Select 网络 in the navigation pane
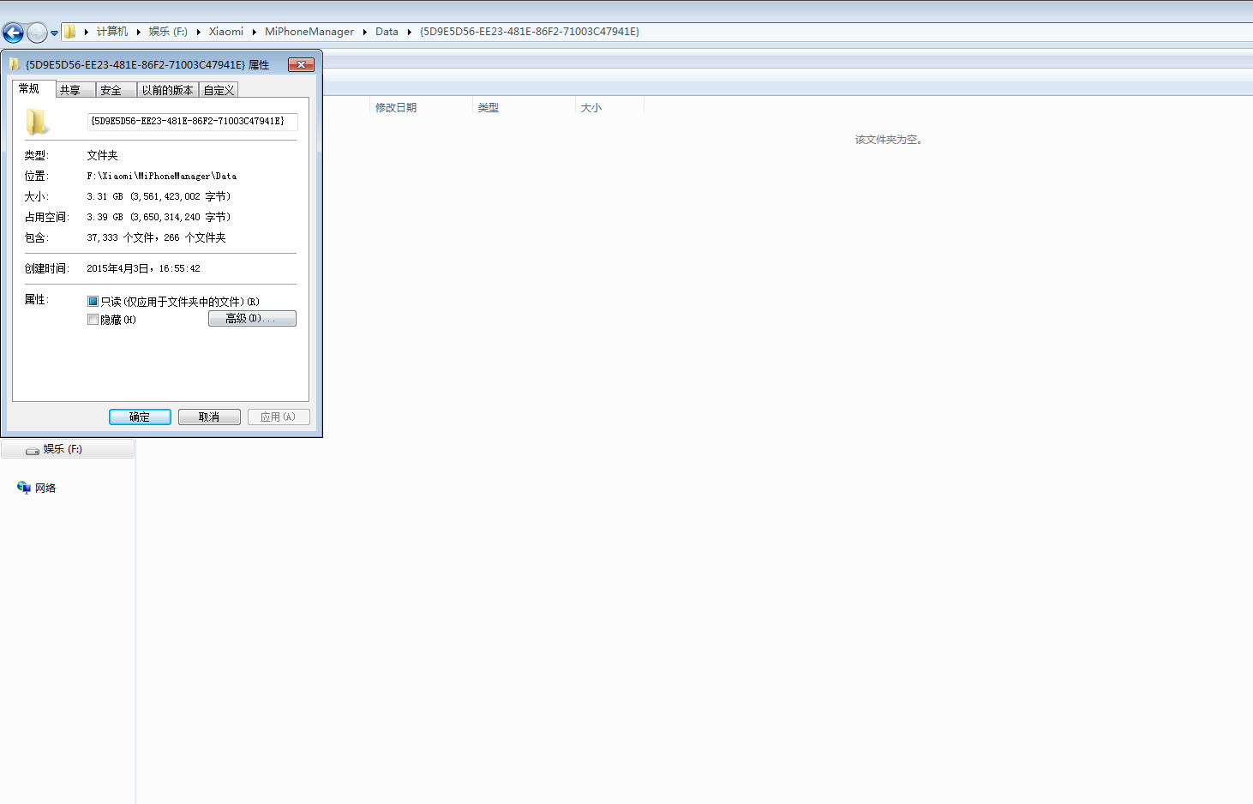Viewport: 1253px width, 804px height. coord(45,489)
